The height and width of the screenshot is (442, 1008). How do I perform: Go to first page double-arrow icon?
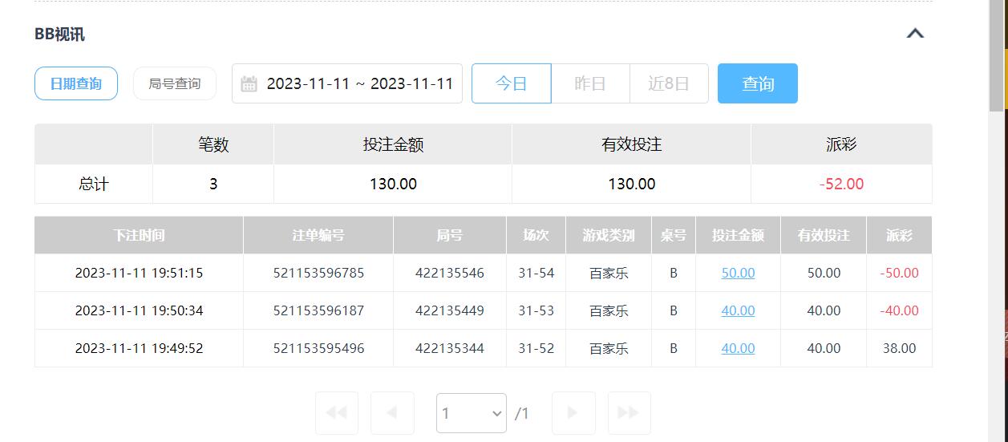pos(337,412)
